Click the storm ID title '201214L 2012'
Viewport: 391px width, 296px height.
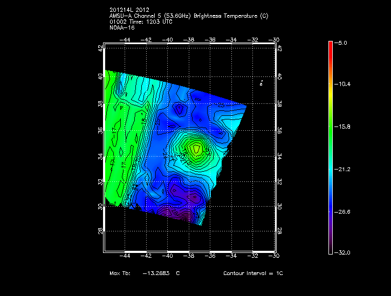pyautogui.click(x=128, y=10)
